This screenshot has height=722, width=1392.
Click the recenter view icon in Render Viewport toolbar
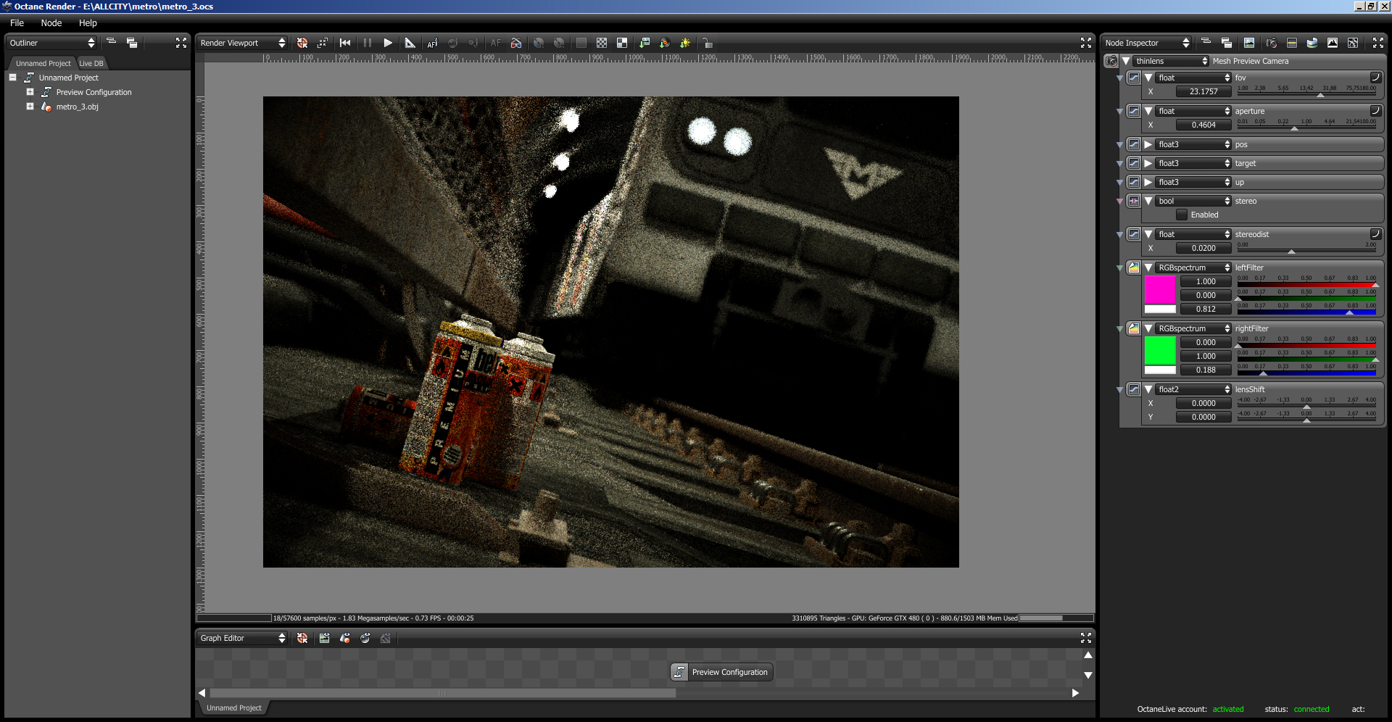[302, 43]
